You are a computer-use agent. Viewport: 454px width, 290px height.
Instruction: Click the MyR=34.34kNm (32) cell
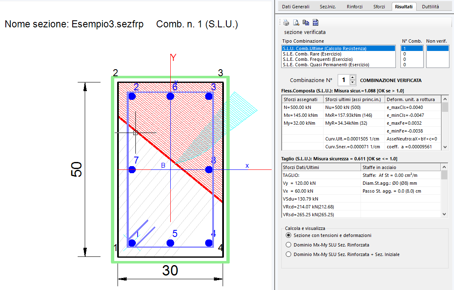coord(354,123)
